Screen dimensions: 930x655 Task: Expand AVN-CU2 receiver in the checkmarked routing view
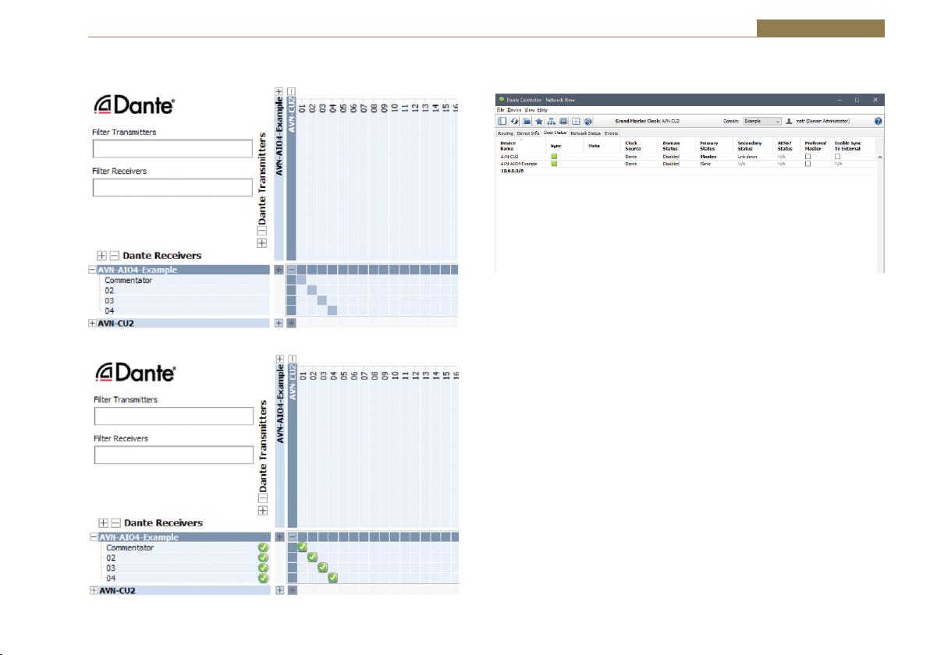[94, 590]
